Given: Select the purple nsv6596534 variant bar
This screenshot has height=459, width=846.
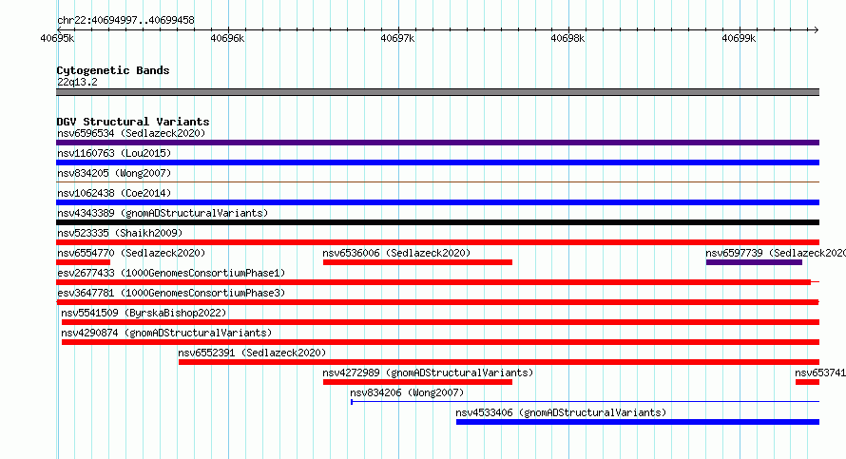Looking at the screenshot, I should (437, 143).
